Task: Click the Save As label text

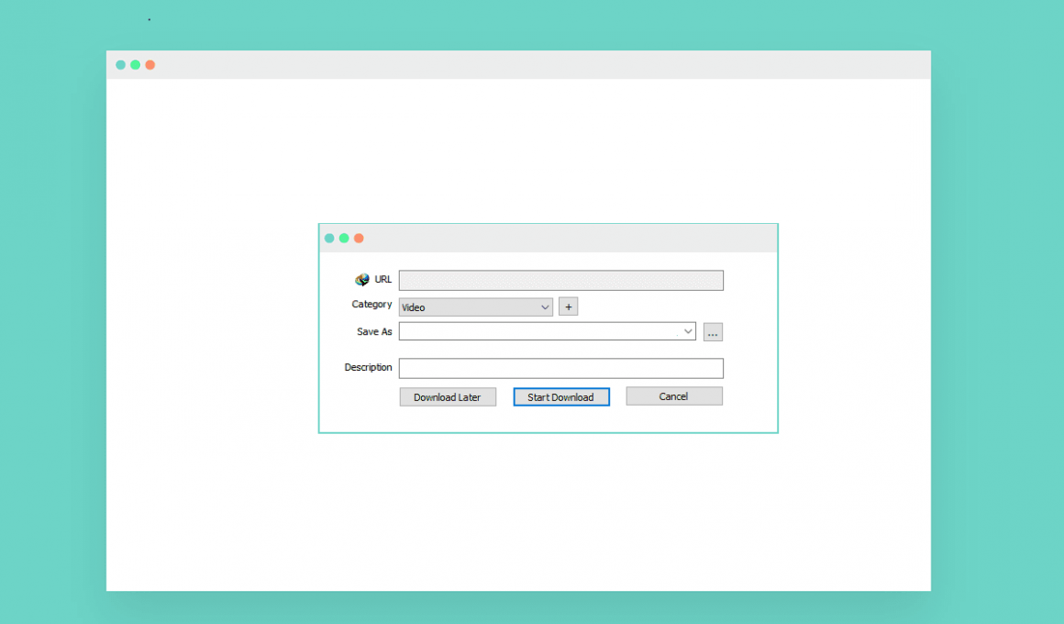Action: pos(374,332)
